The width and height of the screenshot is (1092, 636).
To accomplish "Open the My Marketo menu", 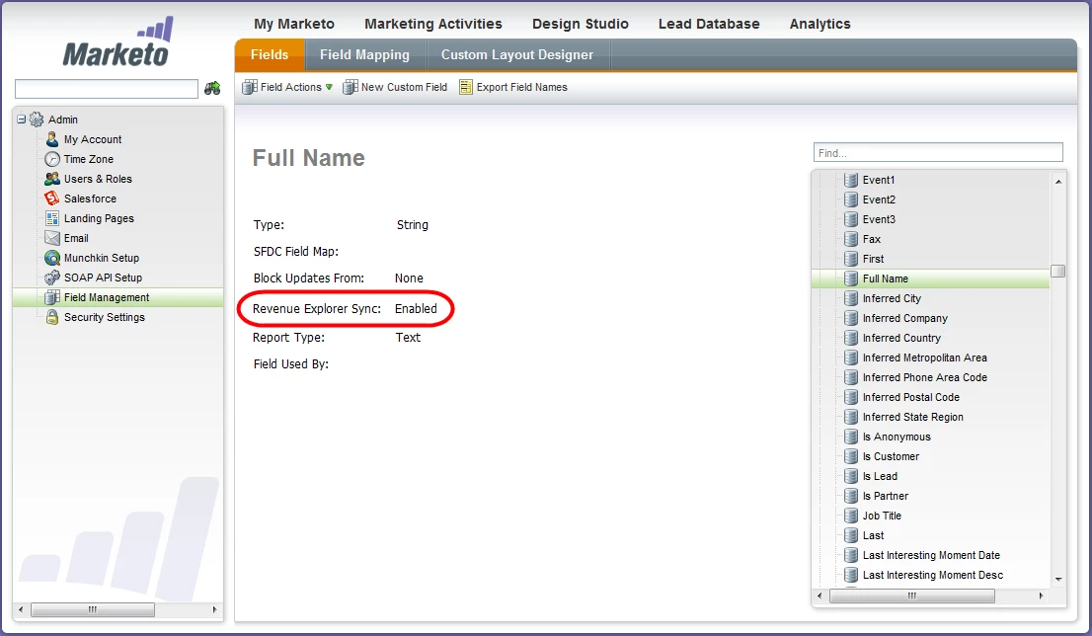I will point(294,24).
